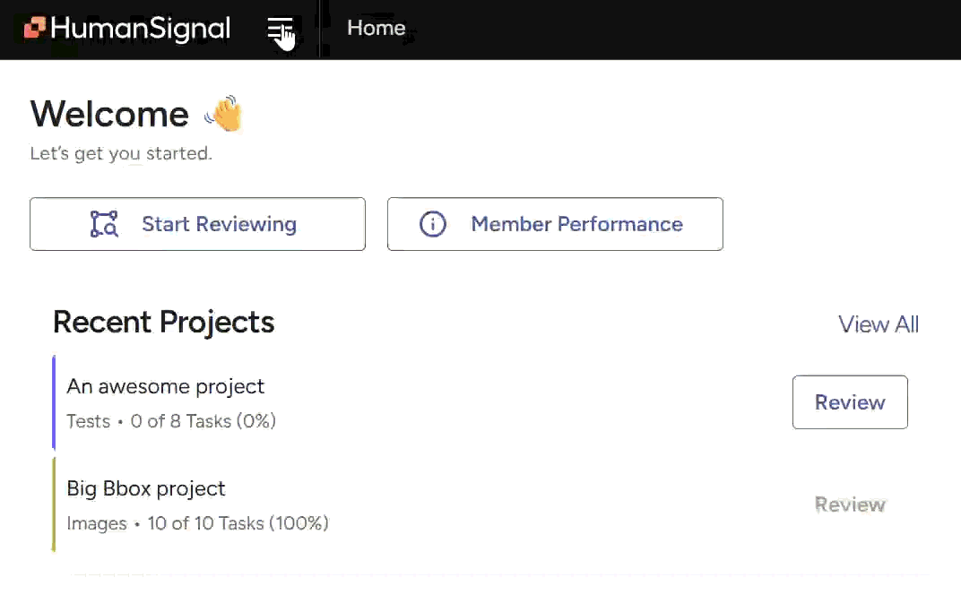Image resolution: width=961 pixels, height=595 pixels.
Task: Click green color bar beside Big Bbox project
Action: click(x=55, y=504)
